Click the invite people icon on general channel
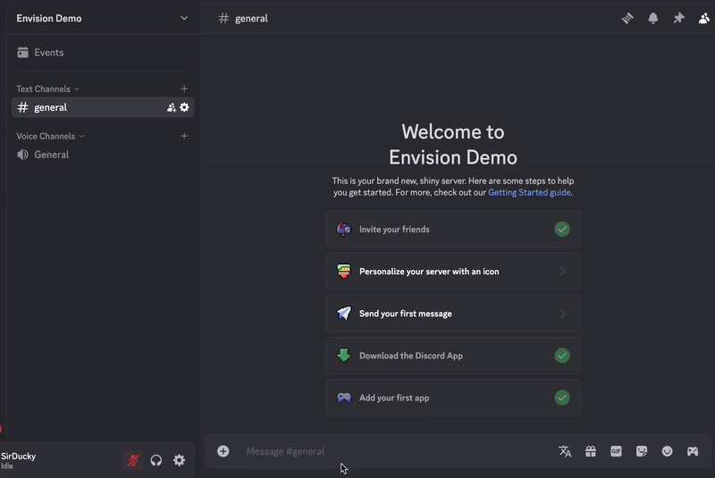The image size is (715, 478). [x=171, y=107]
